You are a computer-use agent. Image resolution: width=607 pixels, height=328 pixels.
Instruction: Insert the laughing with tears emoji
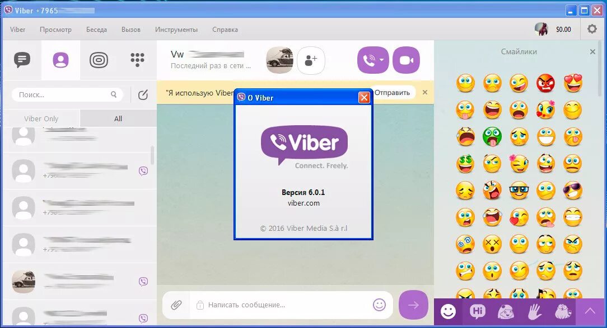pyautogui.click(x=492, y=217)
